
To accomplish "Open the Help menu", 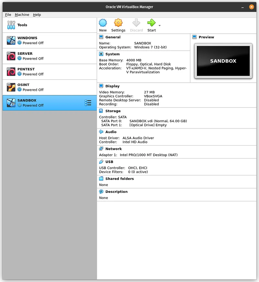I will click(37, 15).
